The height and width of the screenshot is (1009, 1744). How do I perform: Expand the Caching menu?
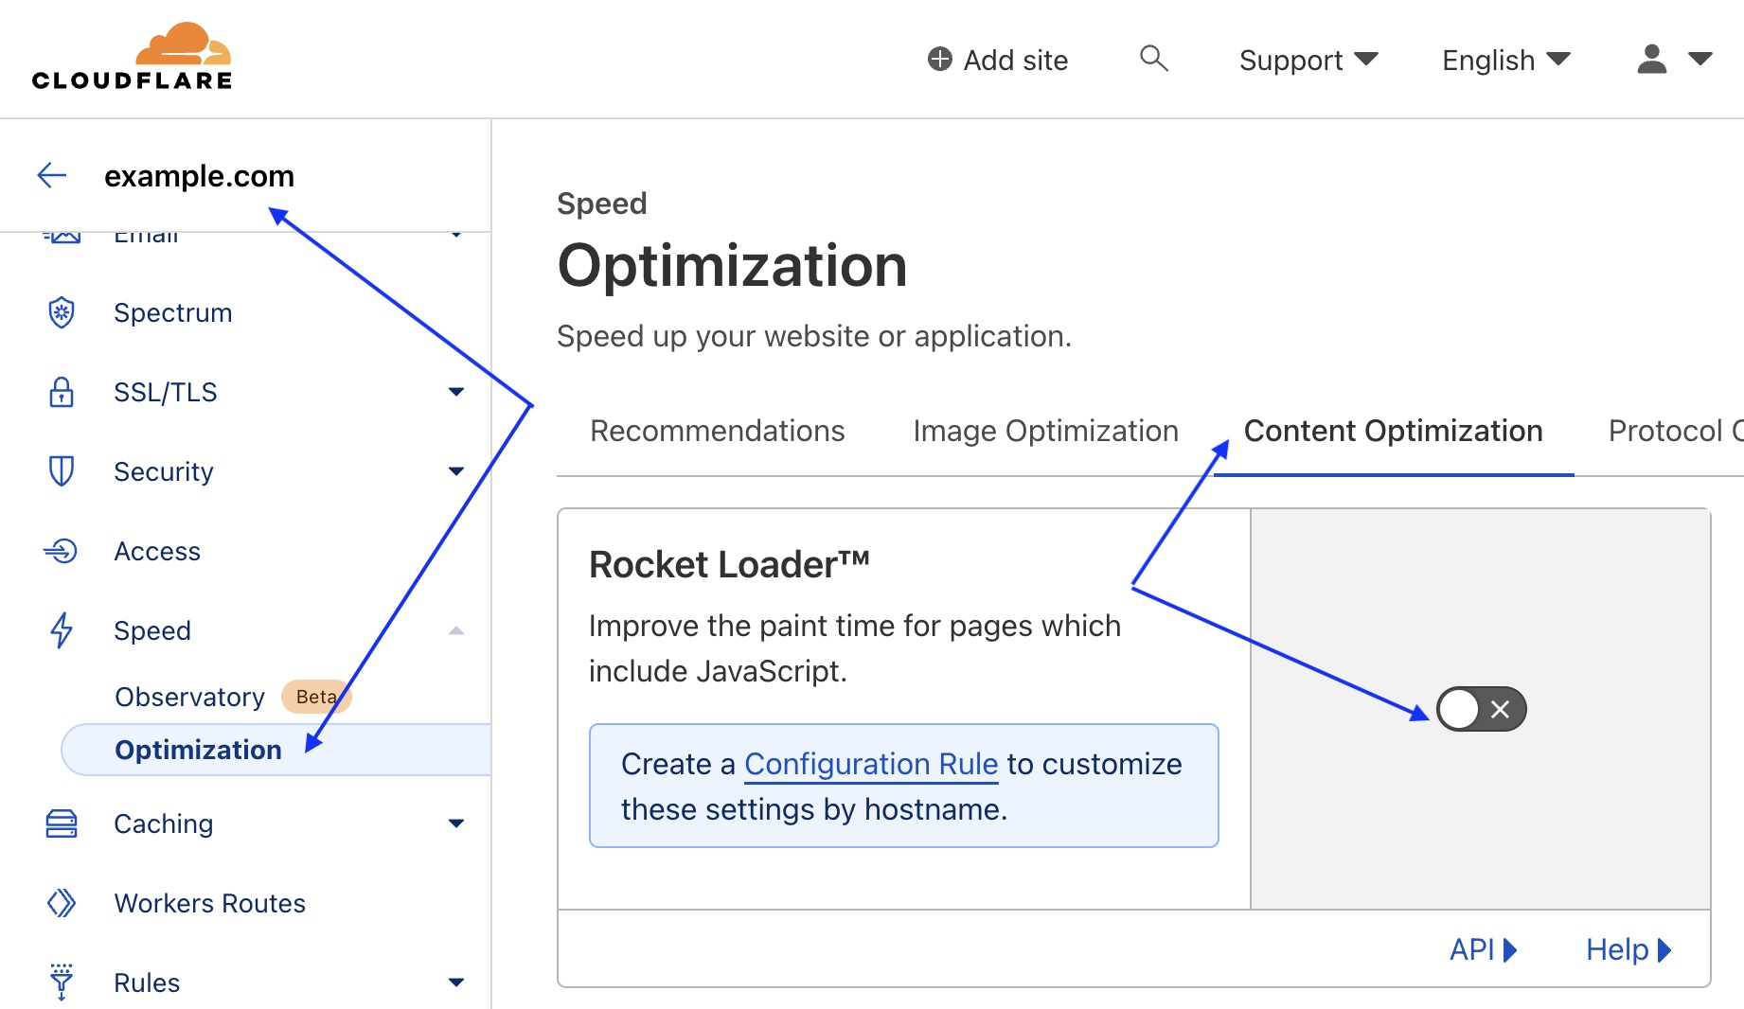[x=457, y=823]
